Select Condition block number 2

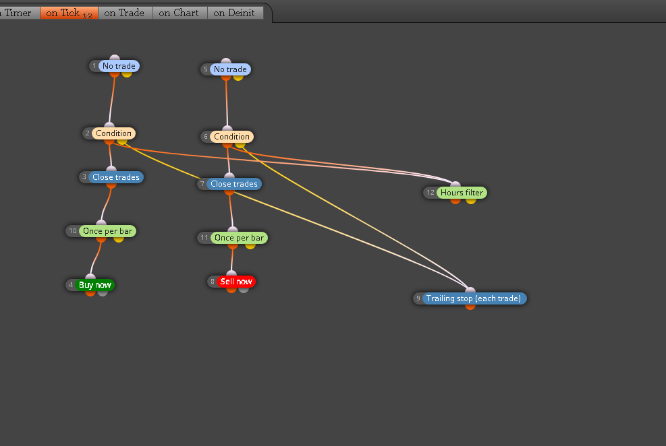pyautogui.click(x=113, y=133)
